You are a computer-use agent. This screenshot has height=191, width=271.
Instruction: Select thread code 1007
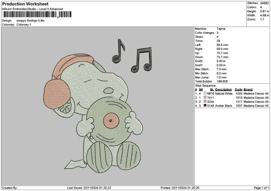239,106
